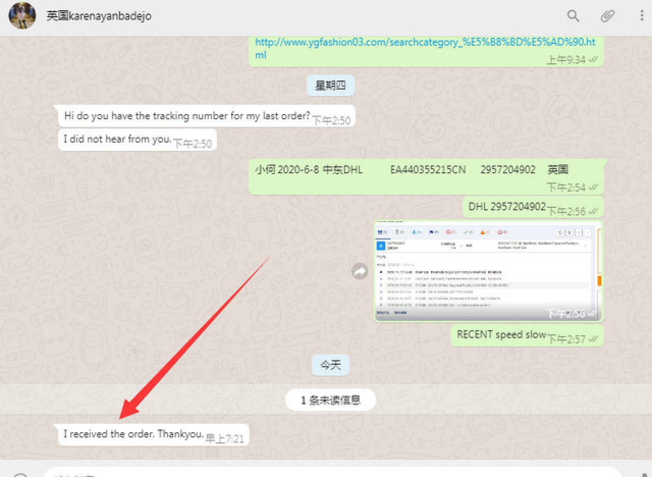Click contact name 英国karenayanbadejo in header
652x477 pixels.
click(x=99, y=16)
